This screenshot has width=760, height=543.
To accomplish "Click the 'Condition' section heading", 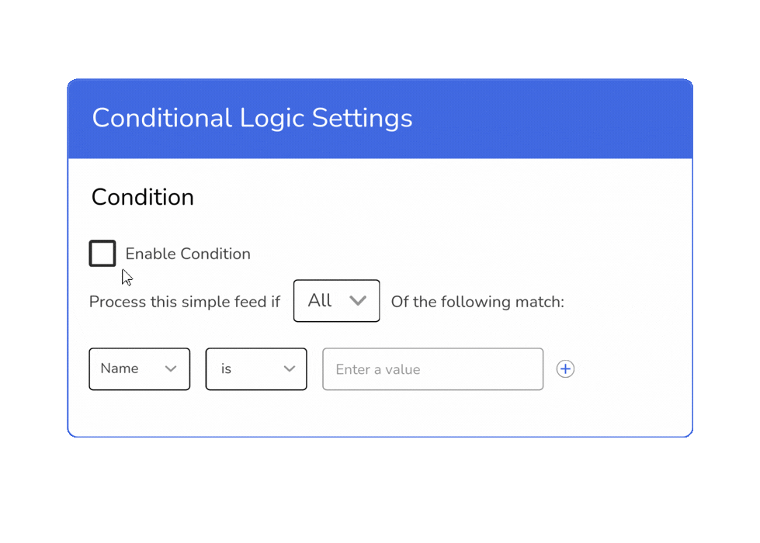I will click(x=143, y=197).
